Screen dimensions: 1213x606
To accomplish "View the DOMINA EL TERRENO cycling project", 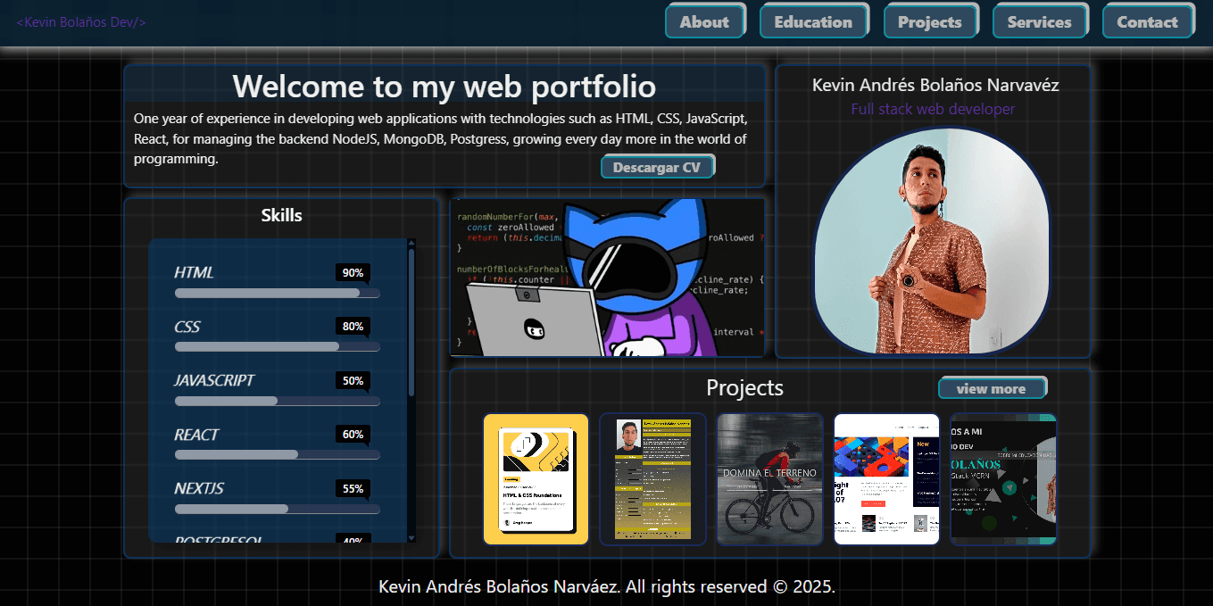I will [769, 479].
